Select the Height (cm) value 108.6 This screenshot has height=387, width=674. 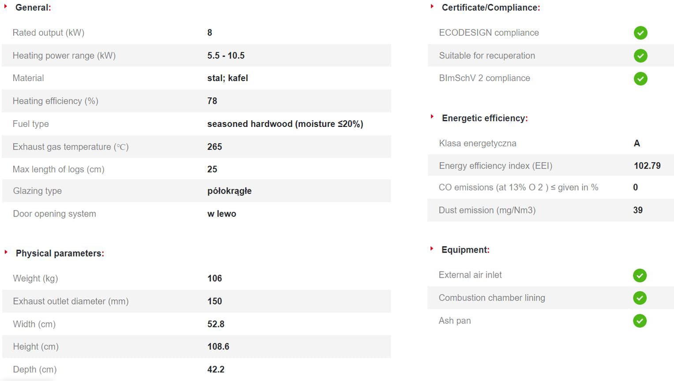[x=218, y=346]
